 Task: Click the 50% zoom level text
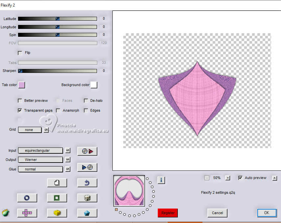point(217,178)
